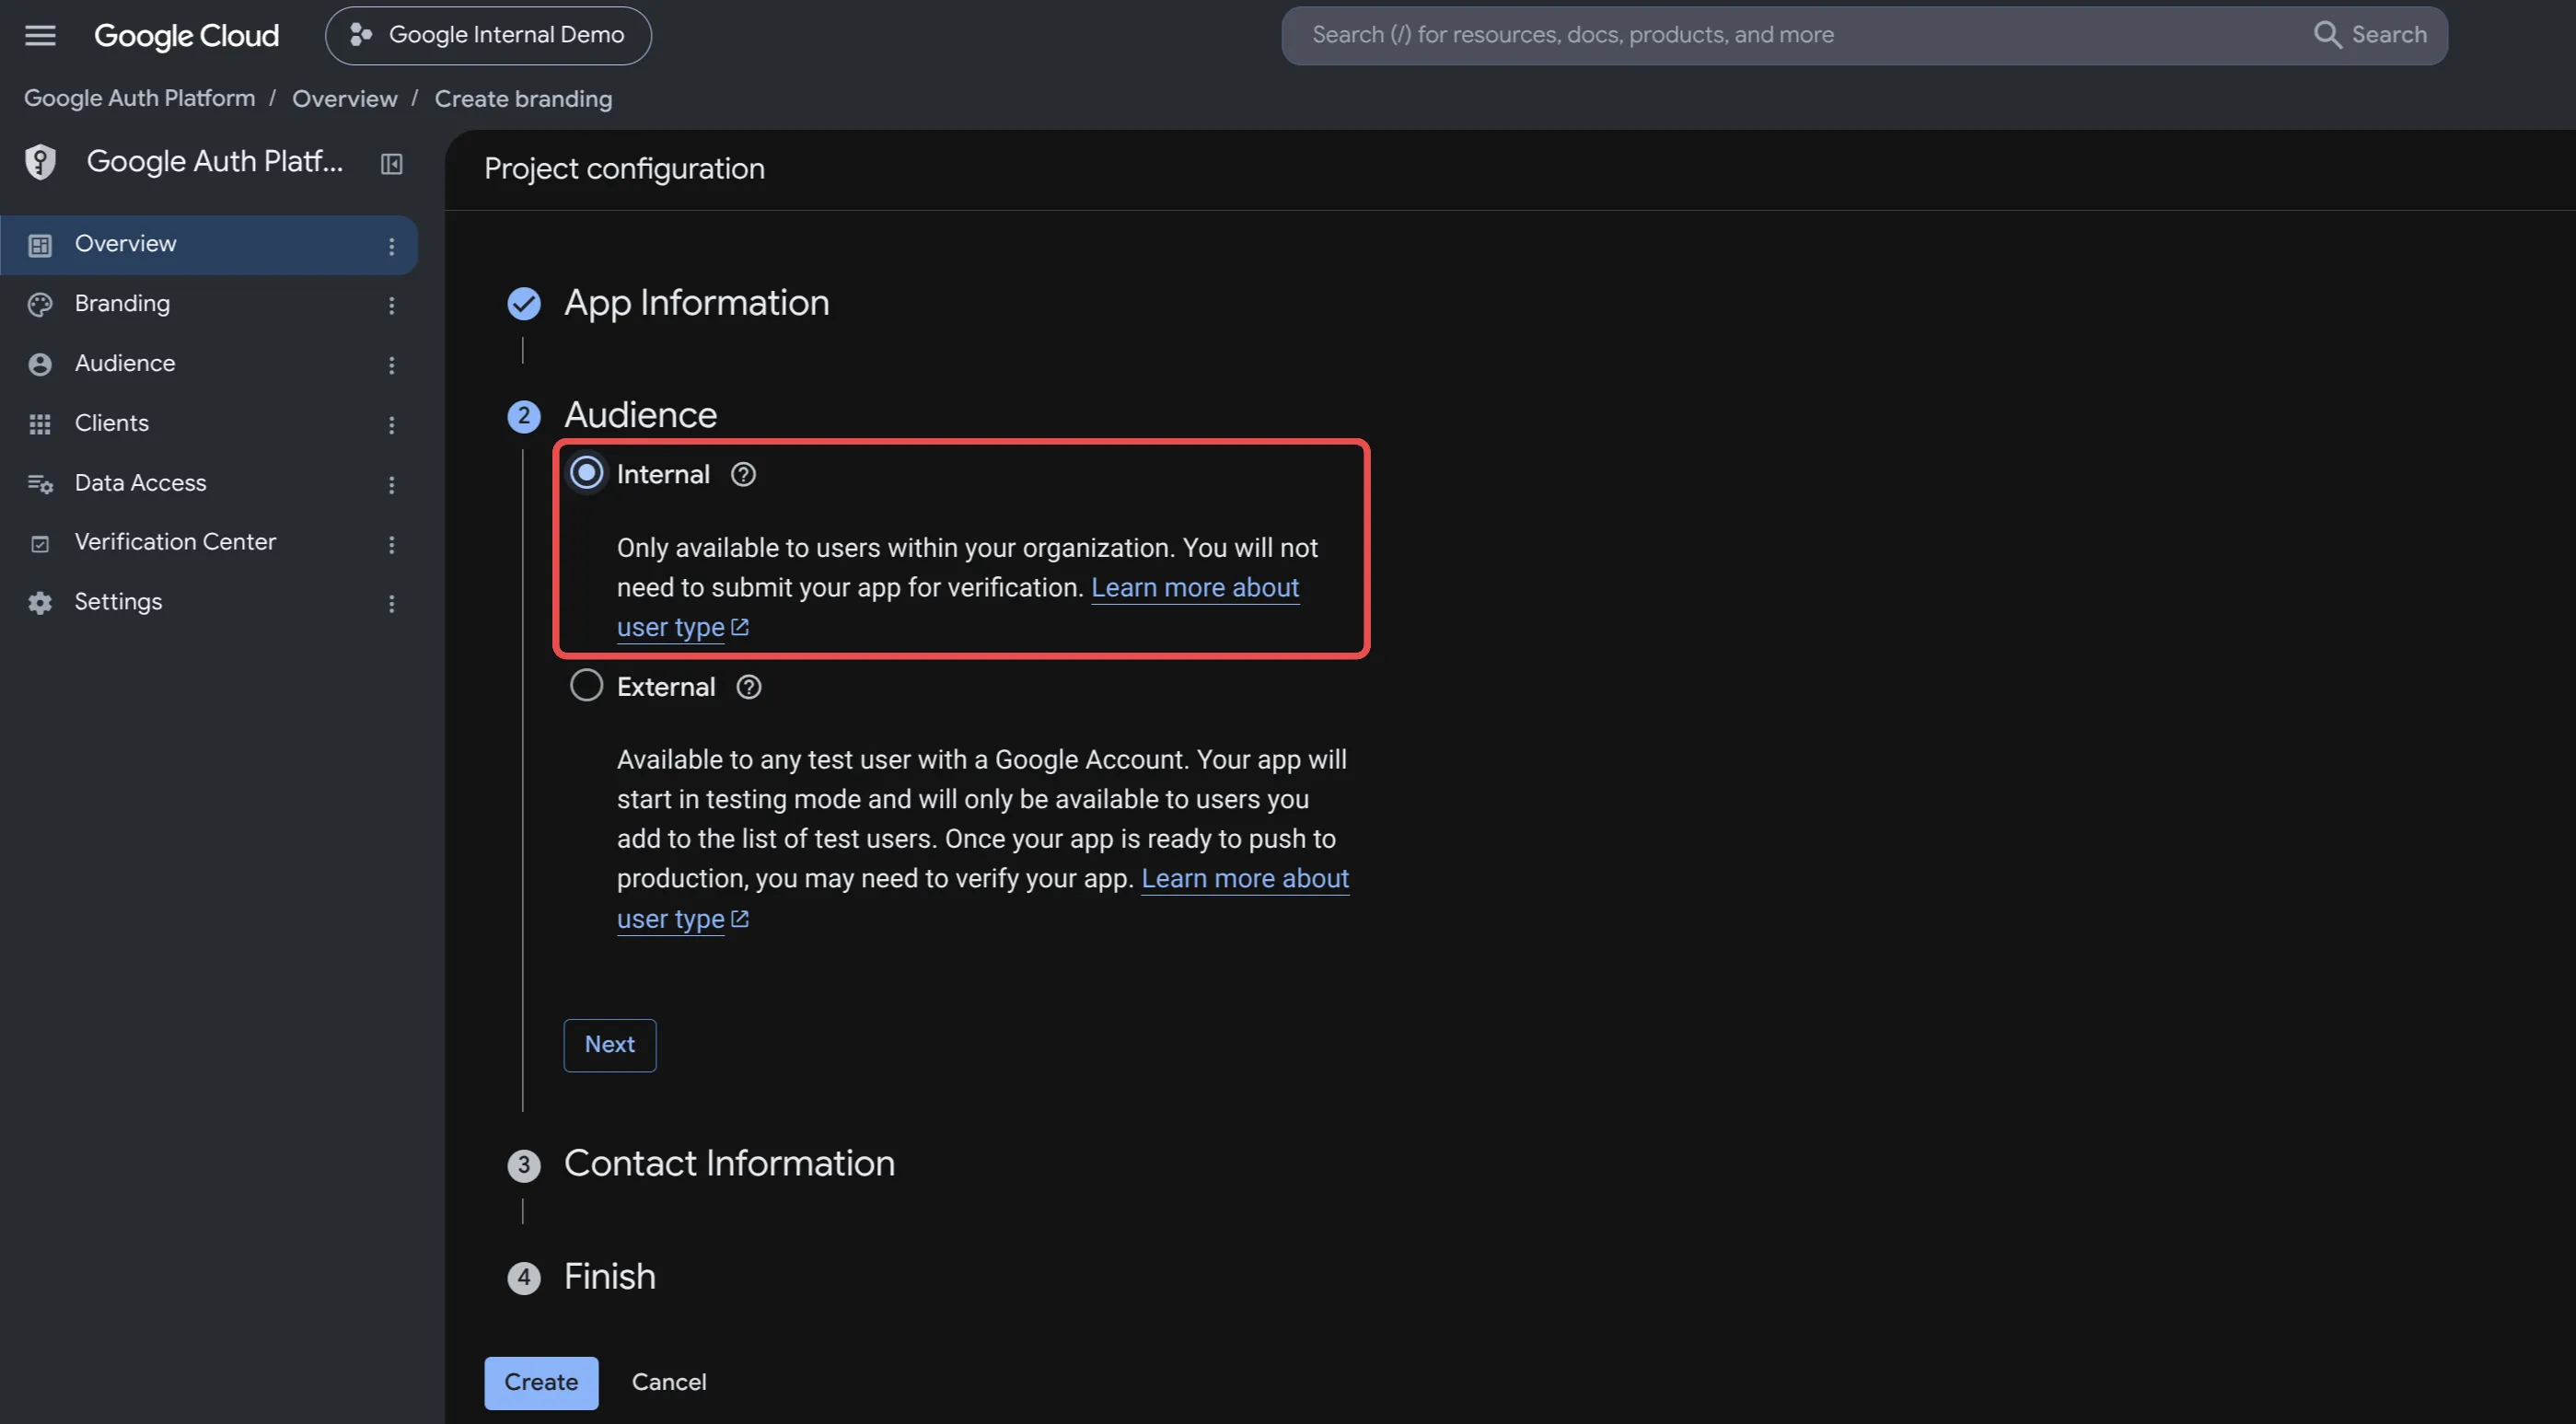2576x1424 pixels.
Task: Click the Audience person icon
Action: coord(40,365)
